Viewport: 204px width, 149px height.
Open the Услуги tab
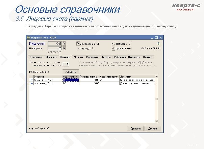coord(78,57)
